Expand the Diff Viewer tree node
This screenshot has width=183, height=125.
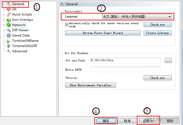[4, 30]
